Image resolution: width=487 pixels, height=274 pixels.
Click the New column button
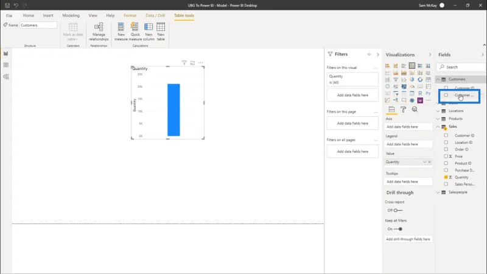click(149, 32)
